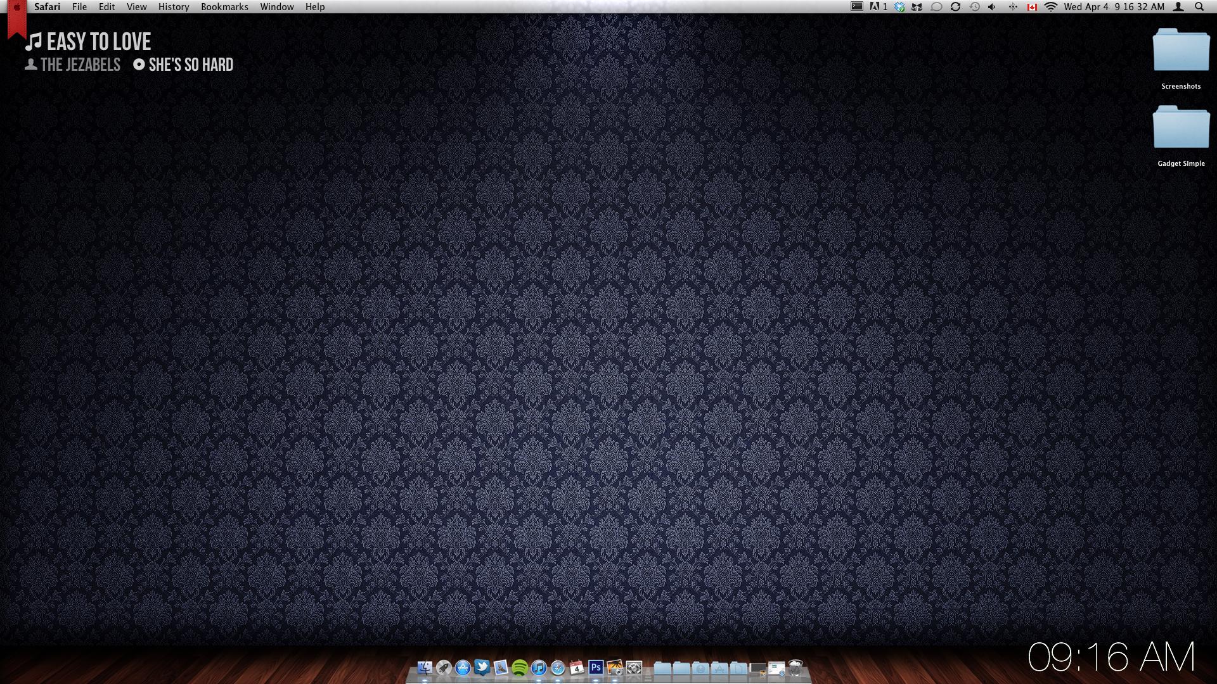
Task: Open Launchpad rocket icon
Action: (x=444, y=668)
